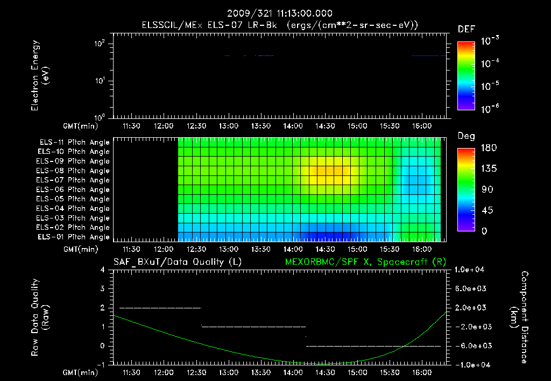The width and height of the screenshot is (551, 381).
Task: Click the yellow peak in the pitch angle map
Action: 329,171
